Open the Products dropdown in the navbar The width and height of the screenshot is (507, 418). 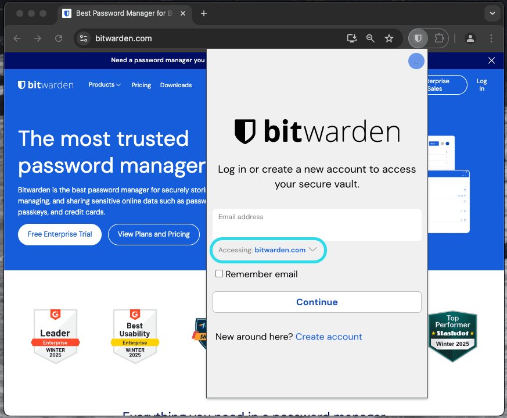pyautogui.click(x=105, y=85)
